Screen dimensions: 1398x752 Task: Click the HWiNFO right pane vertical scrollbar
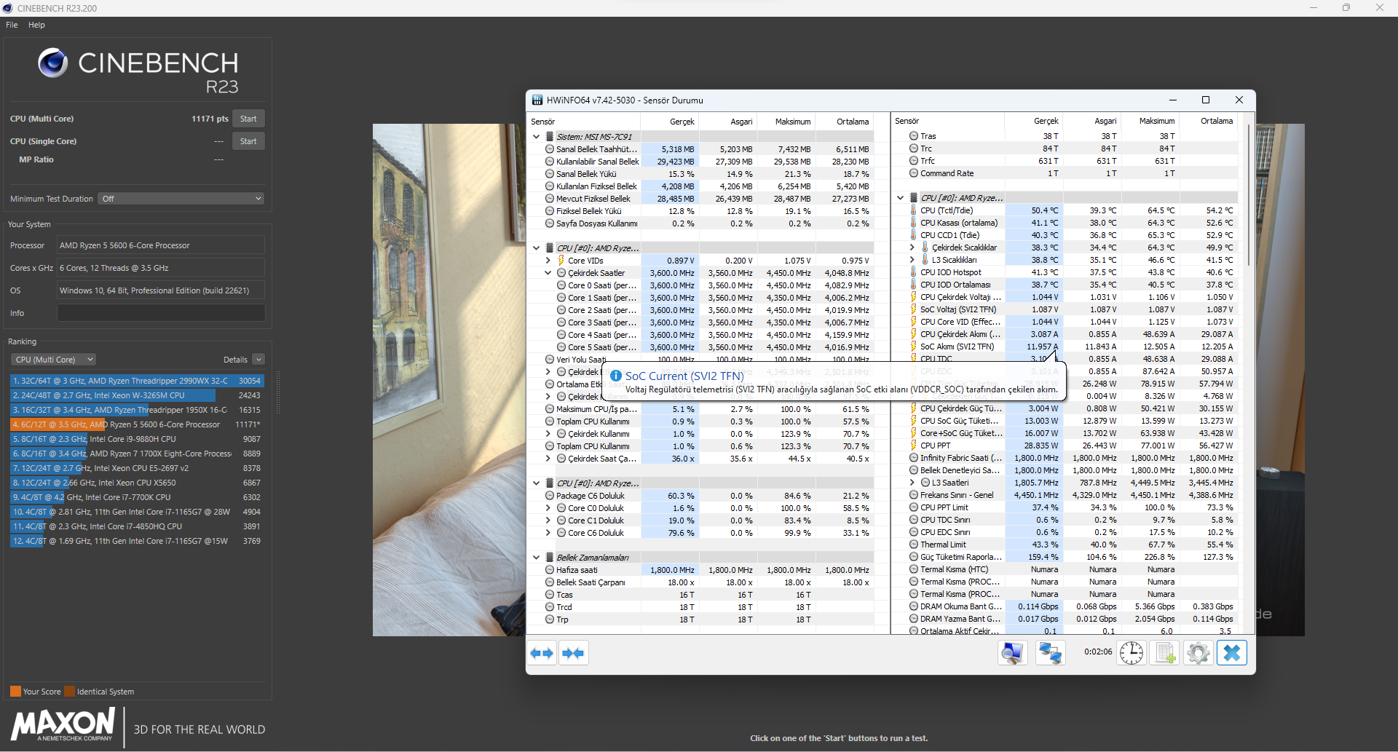[x=1249, y=194]
